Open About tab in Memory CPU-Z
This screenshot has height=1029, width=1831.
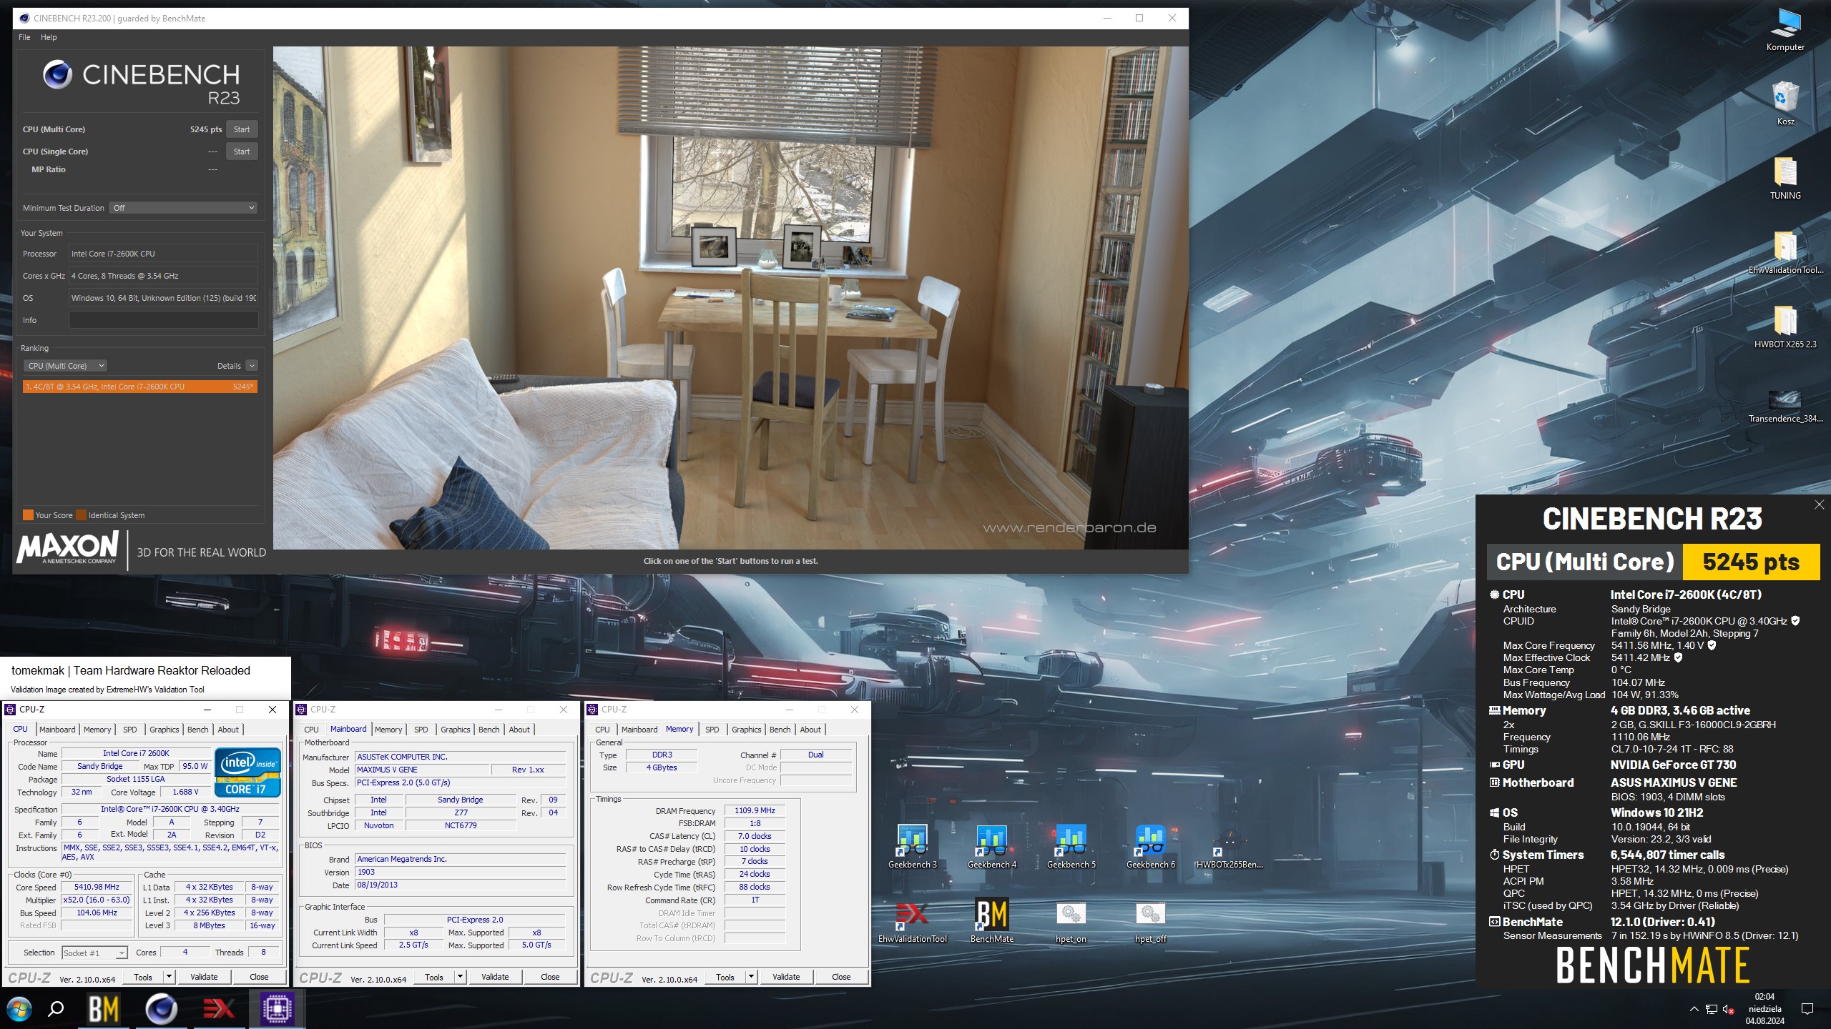pos(810,730)
